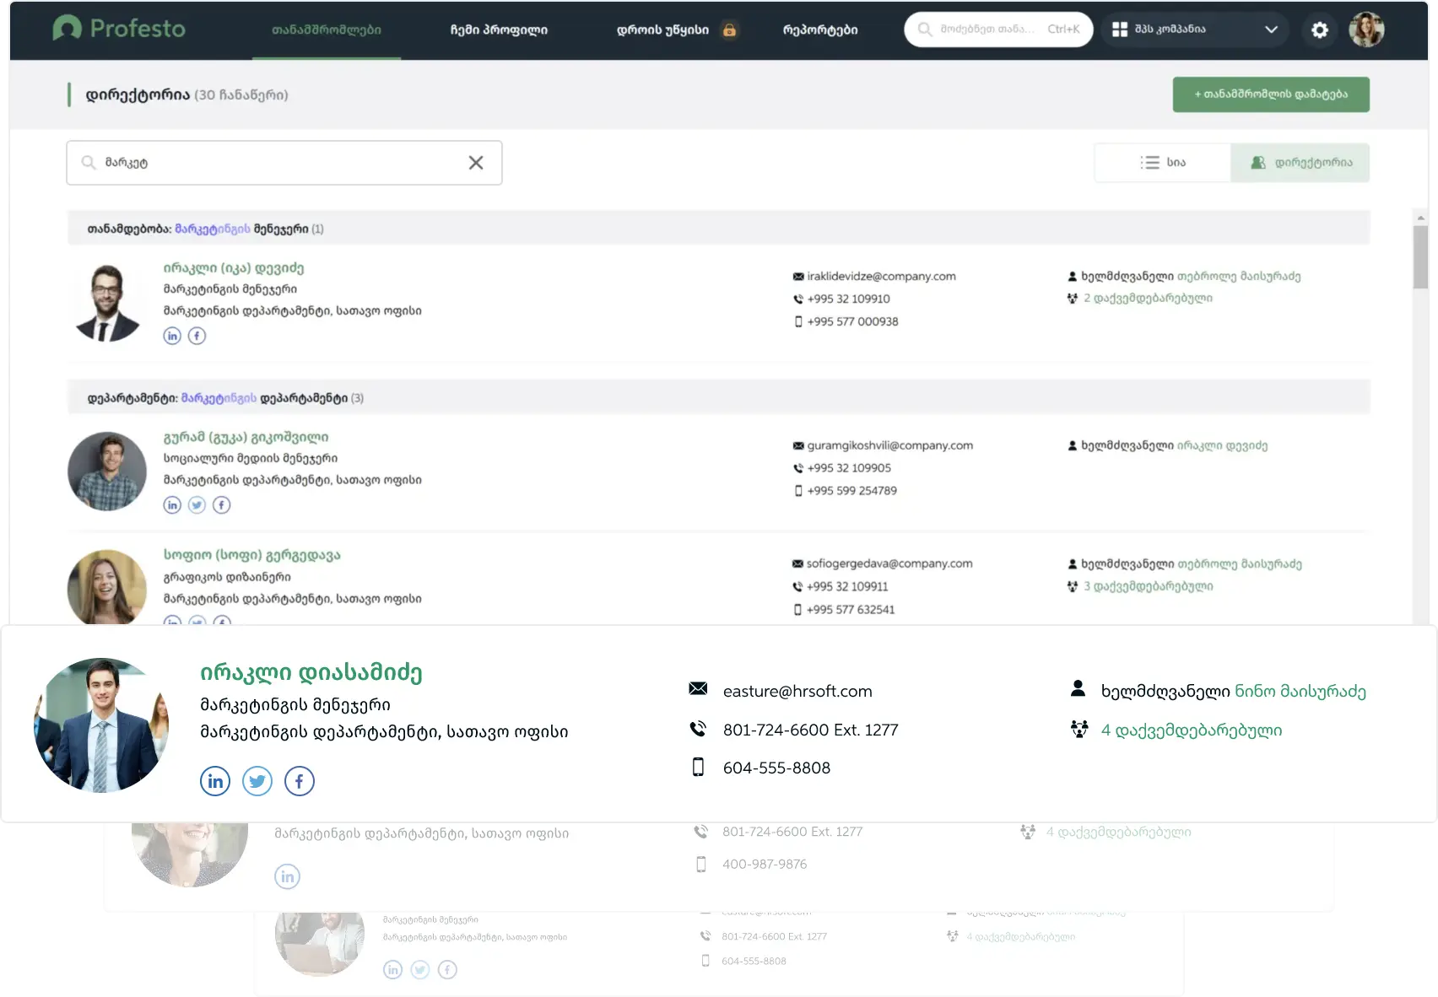
Task: Open Facebook icon for ირაკლი დევიძე
Action: point(197,336)
